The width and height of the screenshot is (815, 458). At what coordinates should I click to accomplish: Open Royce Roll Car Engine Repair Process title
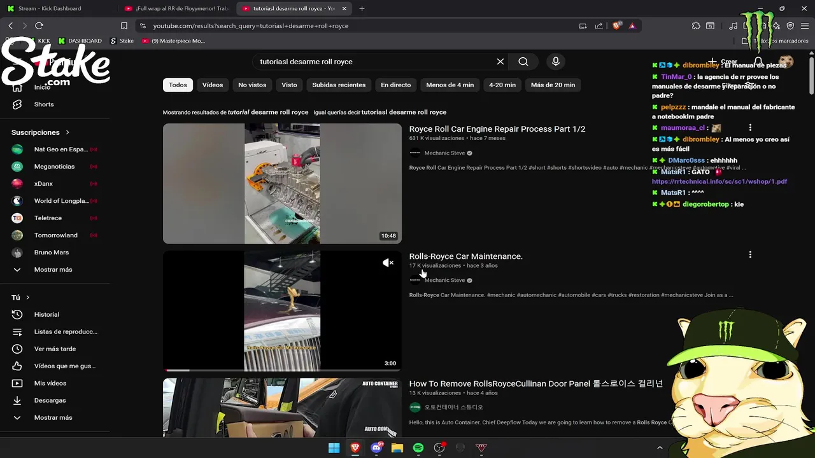(x=497, y=128)
